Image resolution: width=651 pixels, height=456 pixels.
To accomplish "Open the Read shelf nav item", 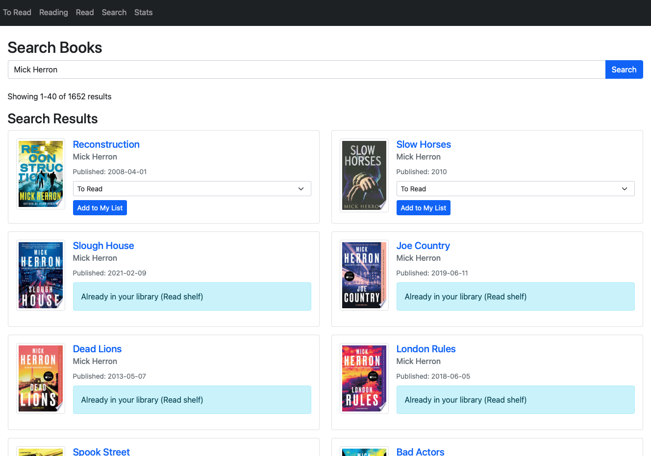I will point(85,12).
